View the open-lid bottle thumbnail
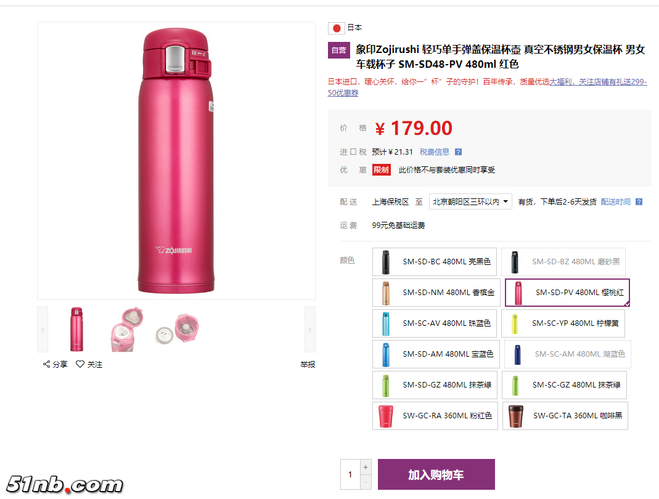 (126, 328)
